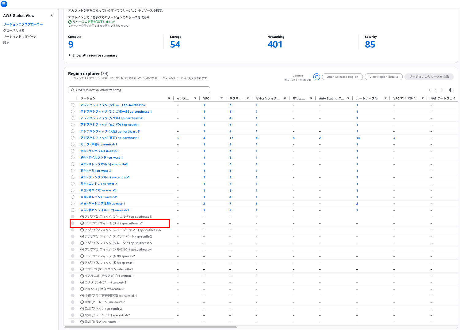The width and height of the screenshot is (460, 330).
Task: Sort by Auto Scaling G... column arrow
Action: point(348,98)
